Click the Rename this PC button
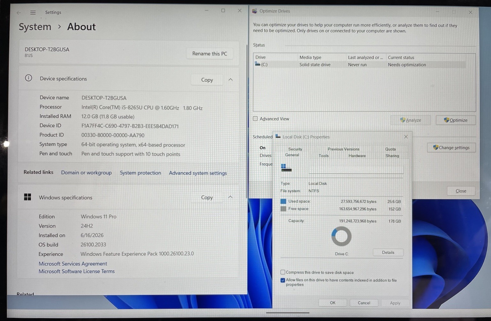This screenshot has height=321, width=491. point(210,53)
